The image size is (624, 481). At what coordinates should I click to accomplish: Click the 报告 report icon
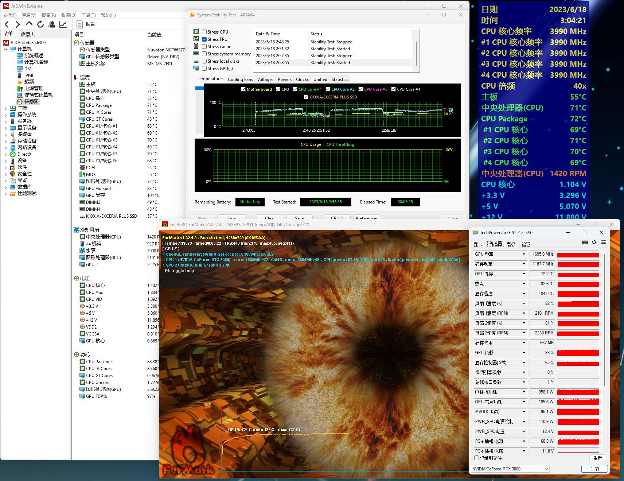pos(80,24)
